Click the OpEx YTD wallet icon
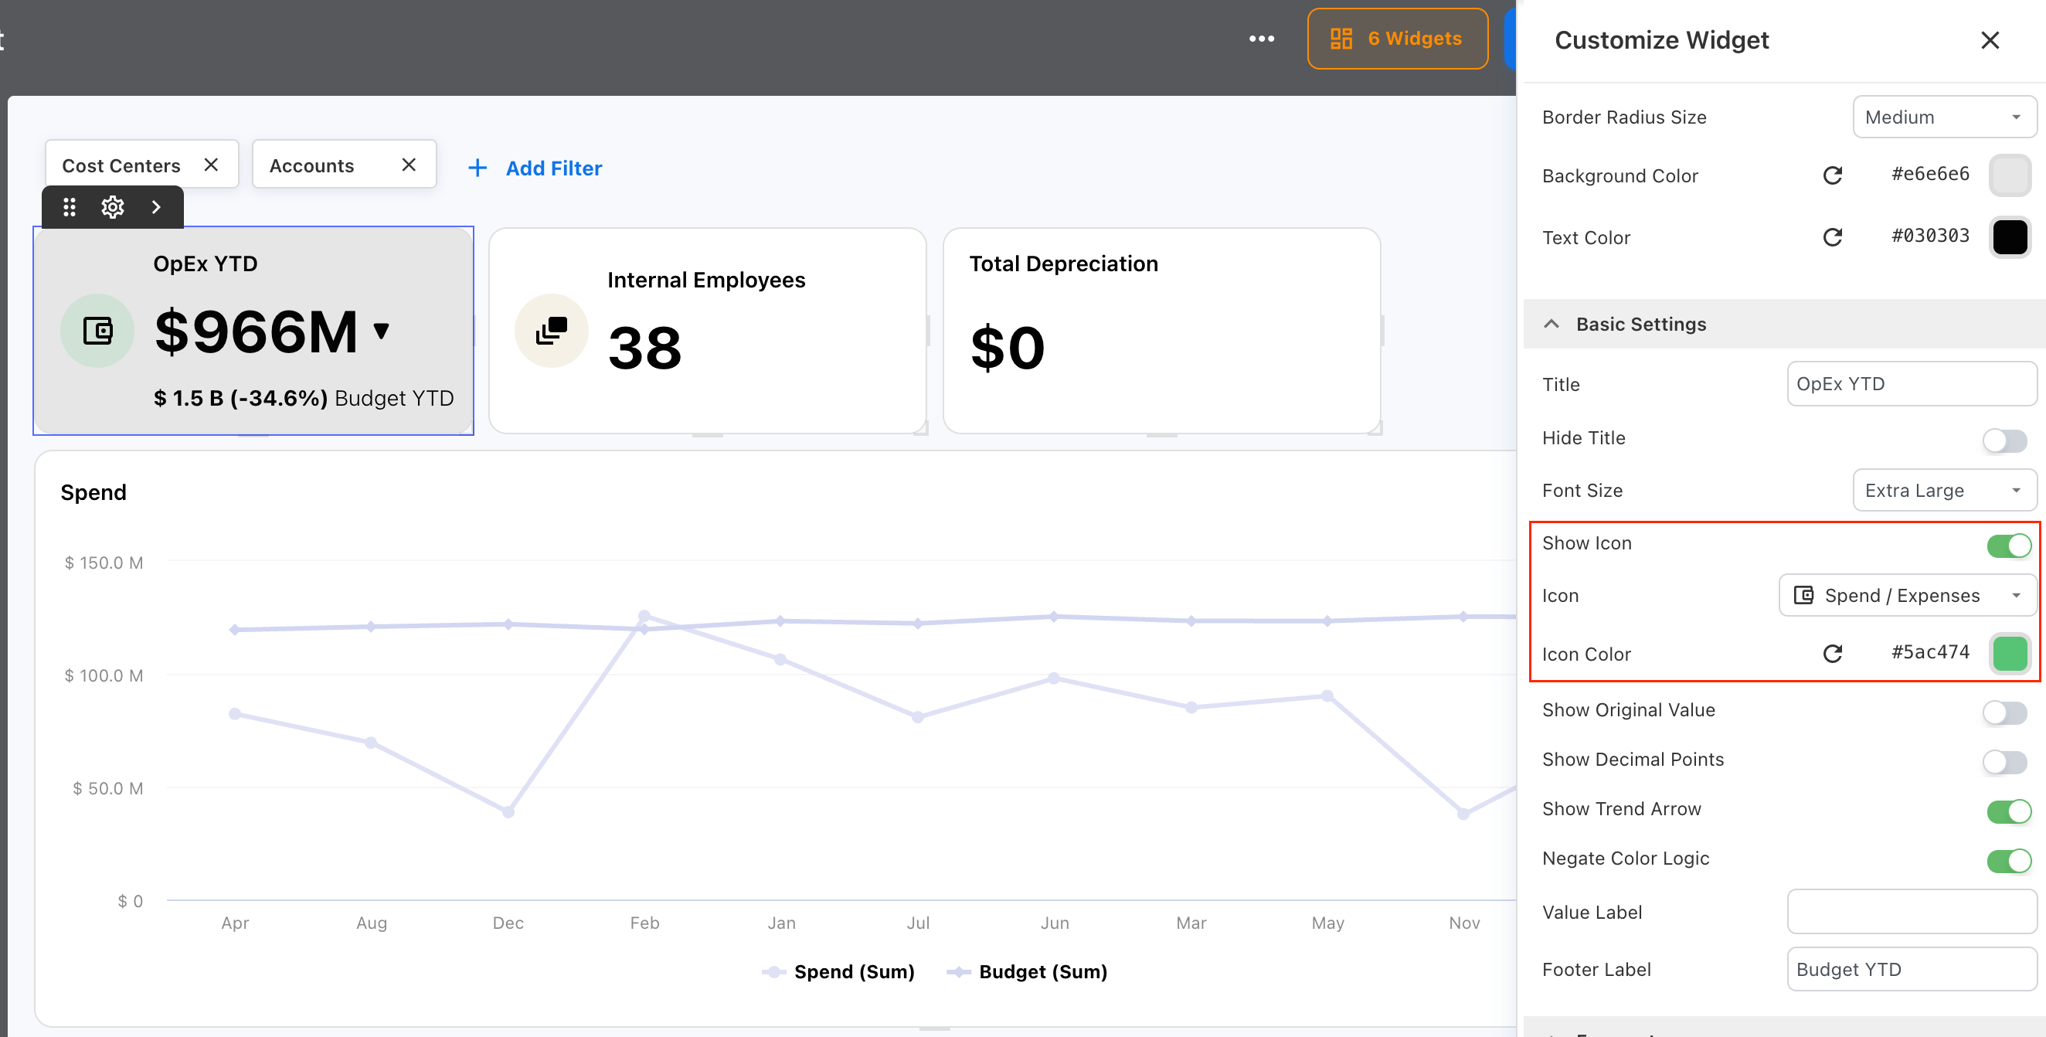Image resolution: width=2046 pixels, height=1037 pixels. point(97,330)
